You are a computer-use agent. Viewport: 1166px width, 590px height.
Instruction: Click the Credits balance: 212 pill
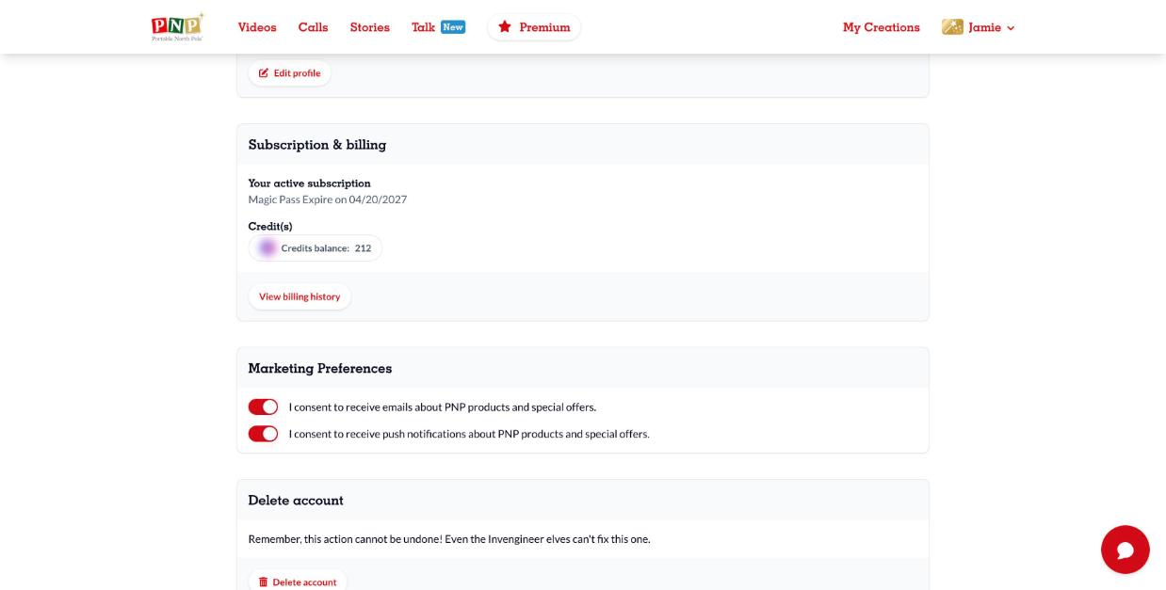tap(316, 248)
